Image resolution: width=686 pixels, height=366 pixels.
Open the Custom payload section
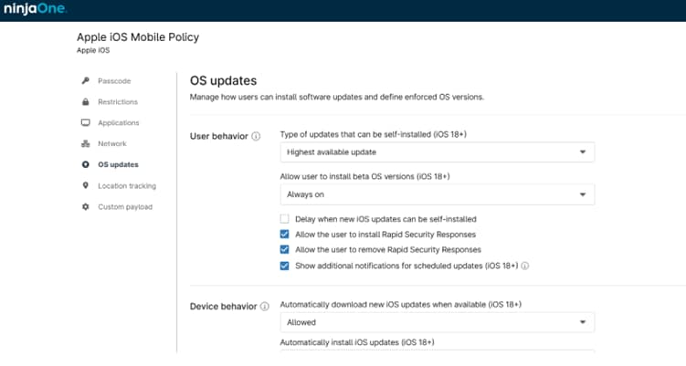125,207
